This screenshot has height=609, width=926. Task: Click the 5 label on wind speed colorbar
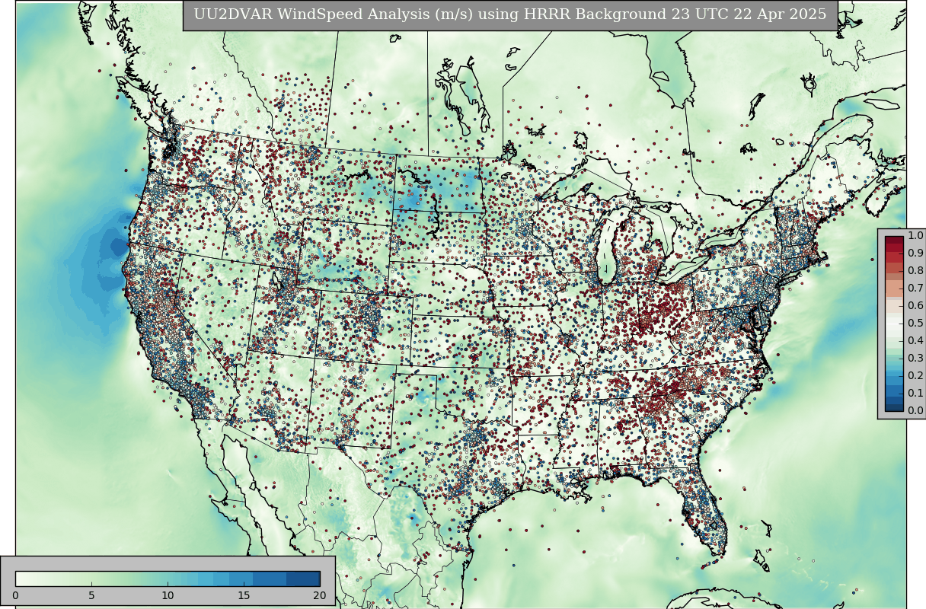tap(91, 595)
